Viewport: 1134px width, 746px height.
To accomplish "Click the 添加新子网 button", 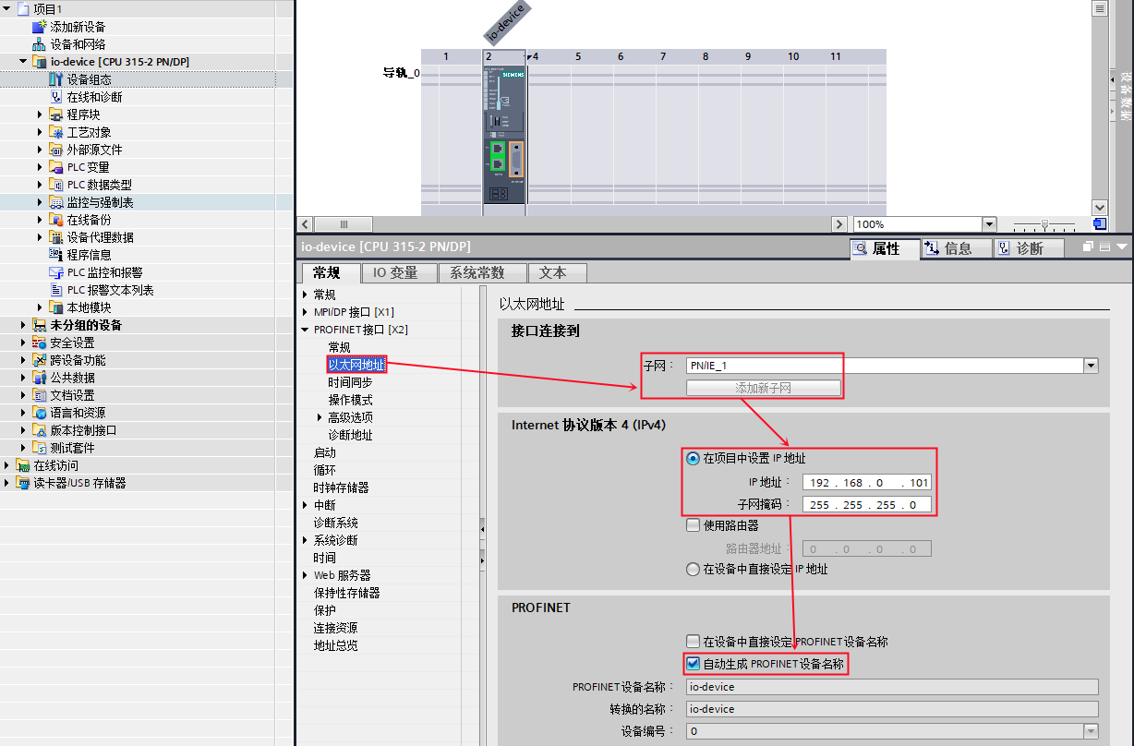I will [x=764, y=388].
